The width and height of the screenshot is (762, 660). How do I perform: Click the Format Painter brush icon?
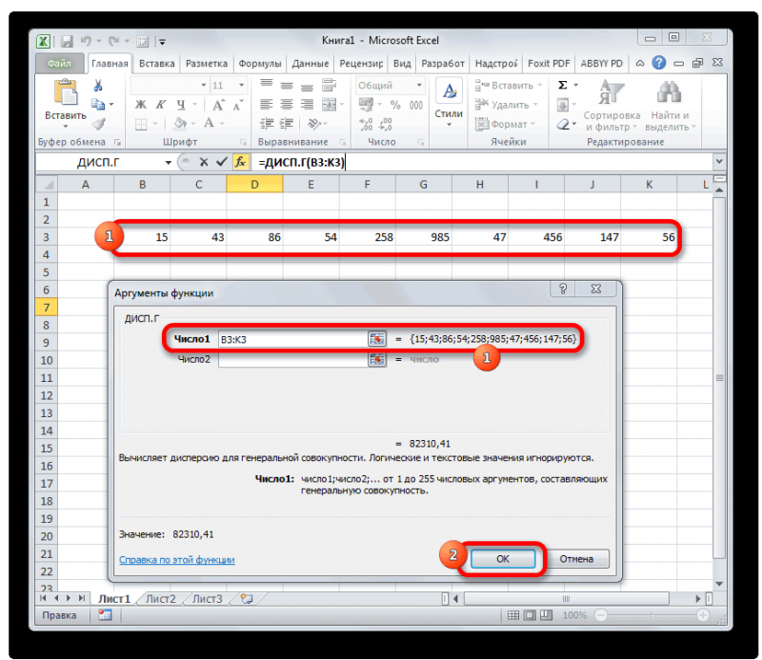[99, 124]
